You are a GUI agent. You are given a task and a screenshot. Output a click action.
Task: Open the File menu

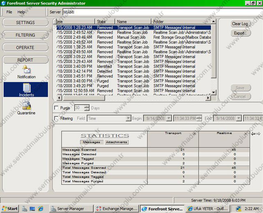pos(9,12)
